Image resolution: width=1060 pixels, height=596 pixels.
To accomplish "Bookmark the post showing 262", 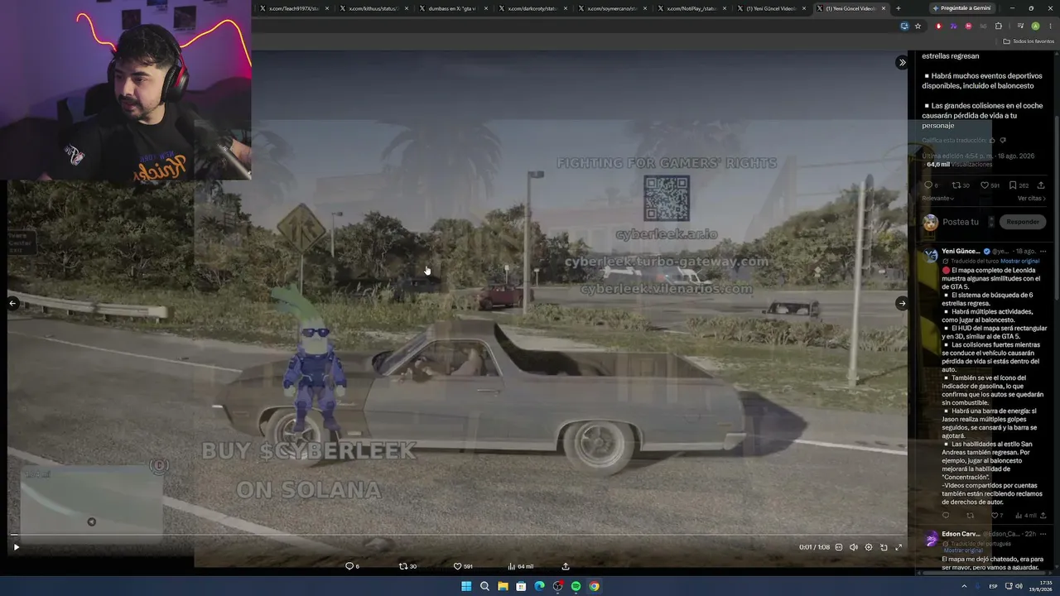I will coord(1012,185).
